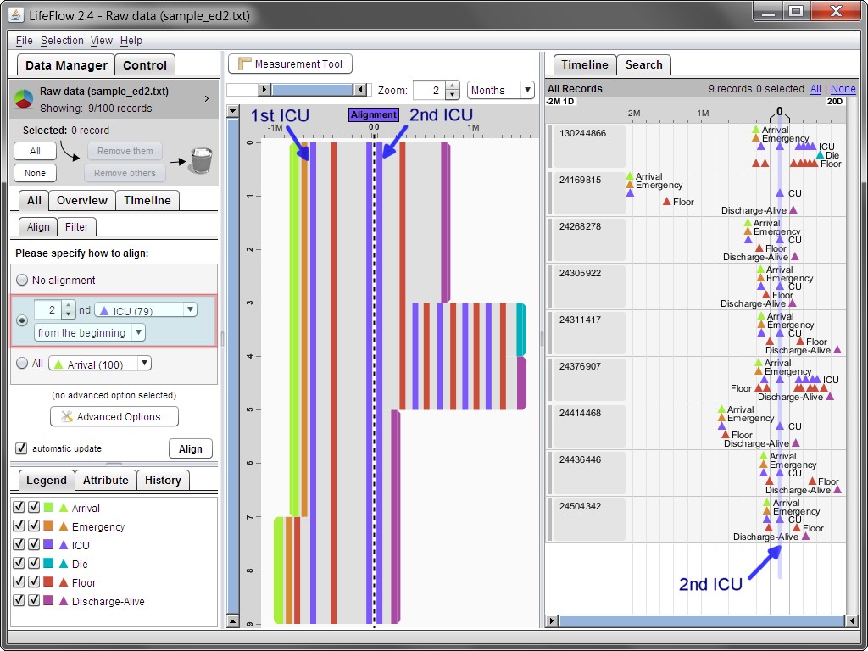Viewport: 868px width, 651px height.
Task: Click the Raw data pie chart icon
Action: (24, 99)
